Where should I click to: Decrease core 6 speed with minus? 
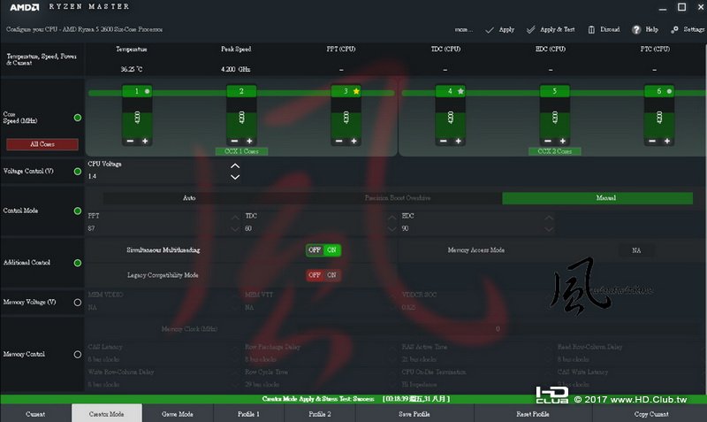(x=652, y=142)
